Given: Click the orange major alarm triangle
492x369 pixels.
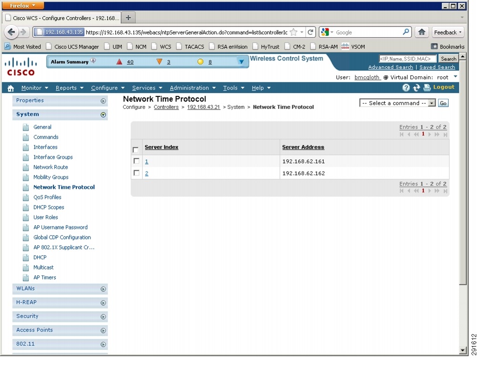Looking at the screenshot, I should [x=159, y=62].
